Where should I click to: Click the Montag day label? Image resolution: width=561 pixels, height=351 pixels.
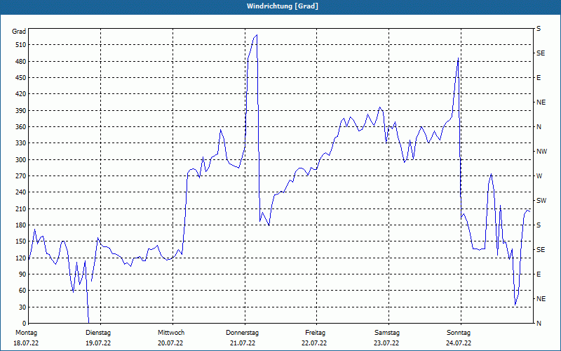pos(26,333)
